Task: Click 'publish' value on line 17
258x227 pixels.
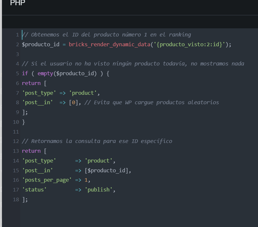Action: [98, 190]
